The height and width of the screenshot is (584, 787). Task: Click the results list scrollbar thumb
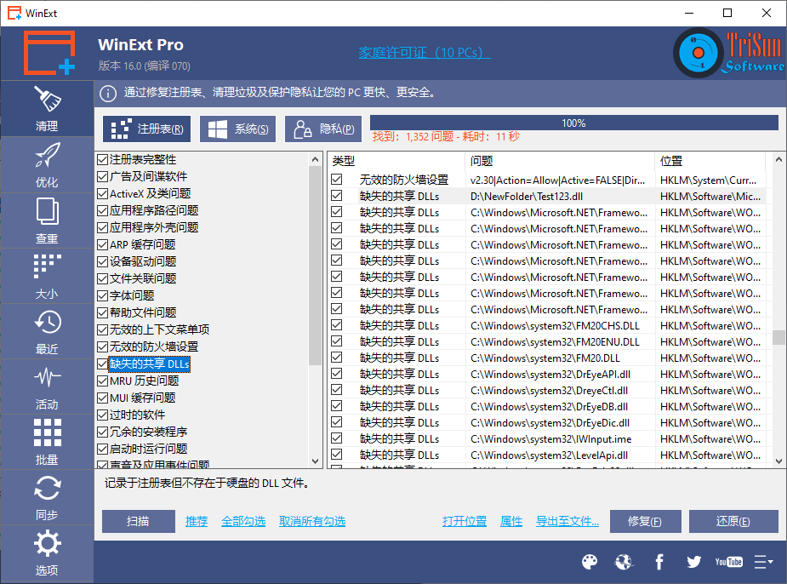tap(778, 337)
